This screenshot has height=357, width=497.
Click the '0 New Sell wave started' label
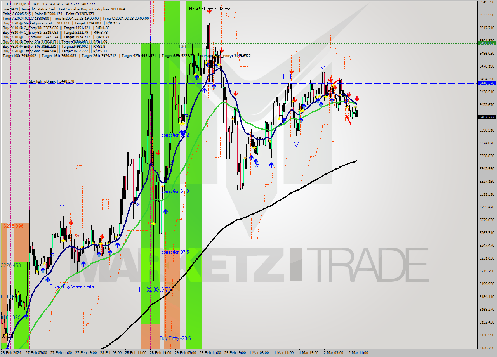(208, 9)
